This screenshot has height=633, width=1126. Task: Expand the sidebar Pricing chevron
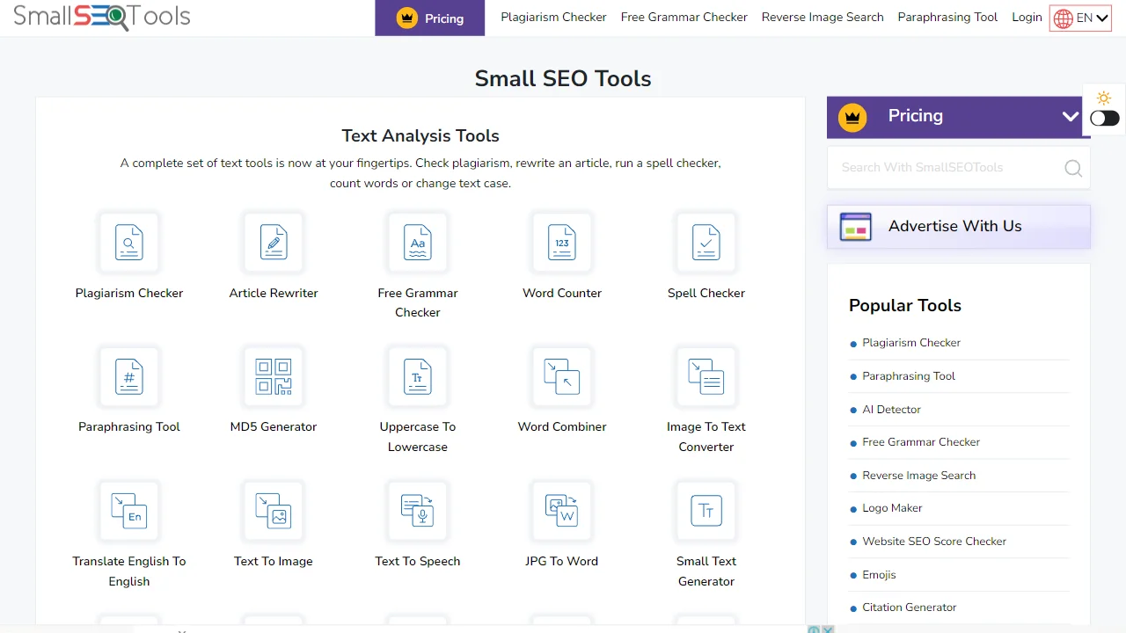(x=1071, y=116)
